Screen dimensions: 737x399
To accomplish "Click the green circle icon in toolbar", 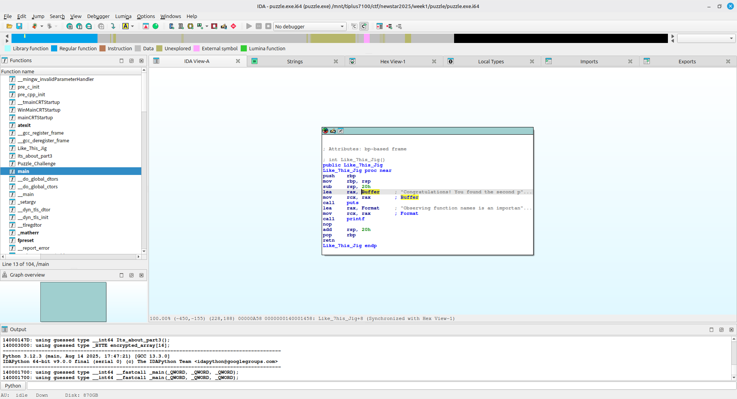I will (x=155, y=26).
